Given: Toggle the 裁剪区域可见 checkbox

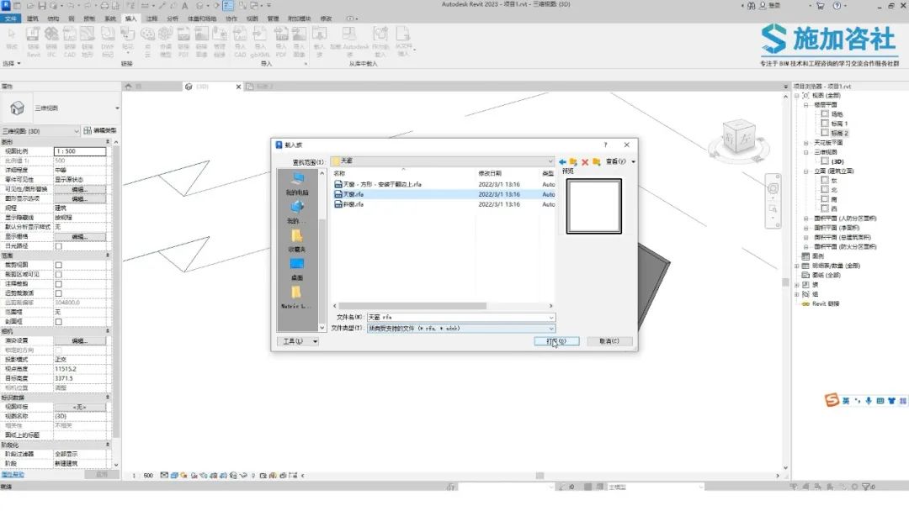Looking at the screenshot, I should 59,274.
